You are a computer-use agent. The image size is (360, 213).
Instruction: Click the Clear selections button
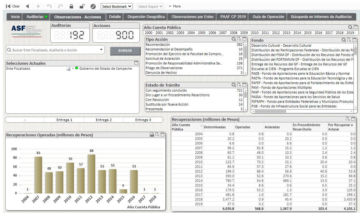coord(13,6)
